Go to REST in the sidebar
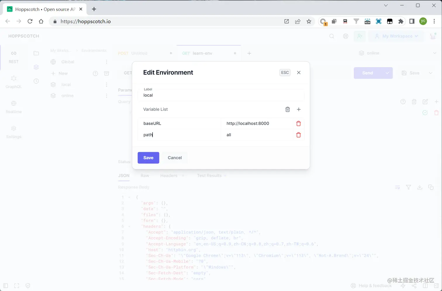Viewport: 442px width, 291px height. [x=13, y=57]
